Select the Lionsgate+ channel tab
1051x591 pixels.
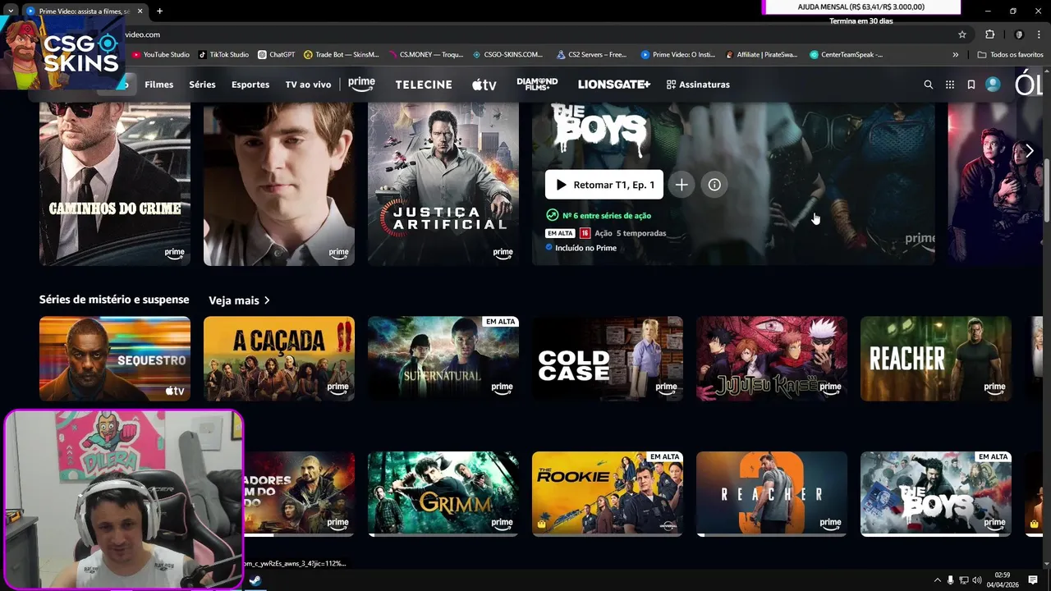tap(614, 85)
